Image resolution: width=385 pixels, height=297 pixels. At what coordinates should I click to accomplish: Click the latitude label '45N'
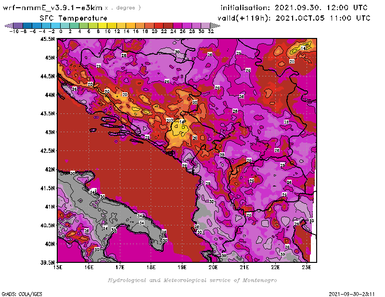[x=50, y=58]
